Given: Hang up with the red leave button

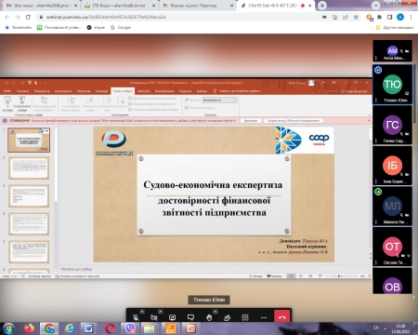Looking at the screenshot, I should [x=282, y=316].
